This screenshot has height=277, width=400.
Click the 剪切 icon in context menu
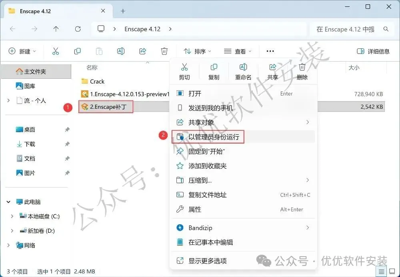184,67
